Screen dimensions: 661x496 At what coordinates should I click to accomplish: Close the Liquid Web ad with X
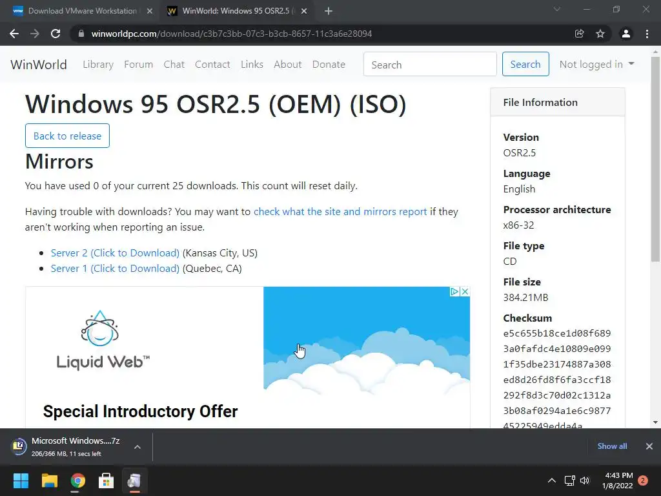tap(465, 291)
